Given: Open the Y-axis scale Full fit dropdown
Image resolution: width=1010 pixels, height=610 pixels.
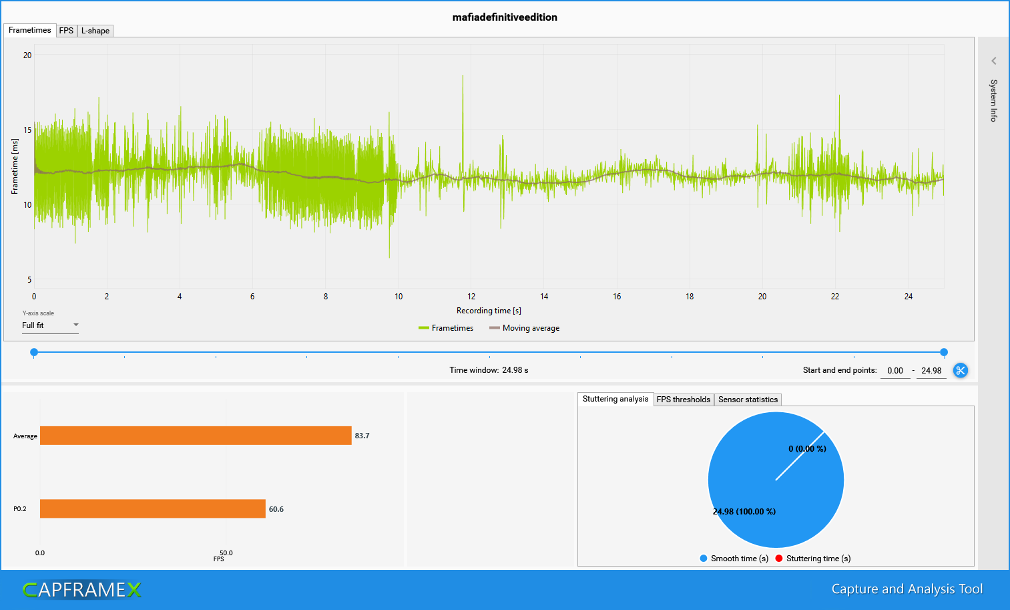Looking at the screenshot, I should click(51, 325).
